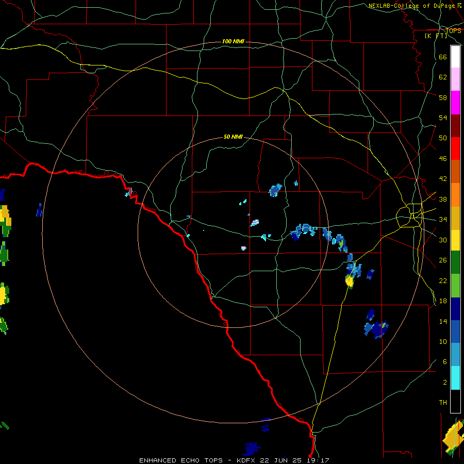The width and height of the screenshot is (464, 464).
Task: Click the "100 NMI" range ring label
Action: point(233,41)
